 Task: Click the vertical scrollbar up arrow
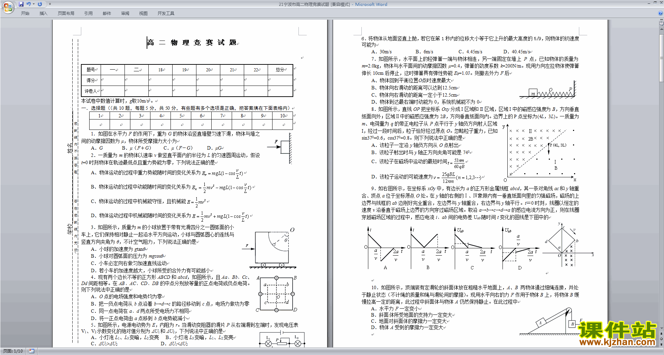[662, 29]
